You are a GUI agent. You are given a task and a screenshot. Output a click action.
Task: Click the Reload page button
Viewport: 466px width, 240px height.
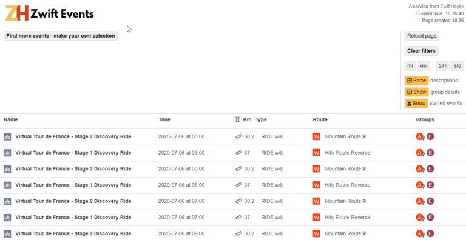pyautogui.click(x=422, y=36)
